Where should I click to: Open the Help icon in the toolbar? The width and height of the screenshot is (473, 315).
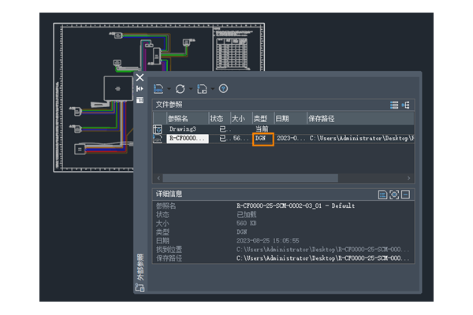click(223, 89)
